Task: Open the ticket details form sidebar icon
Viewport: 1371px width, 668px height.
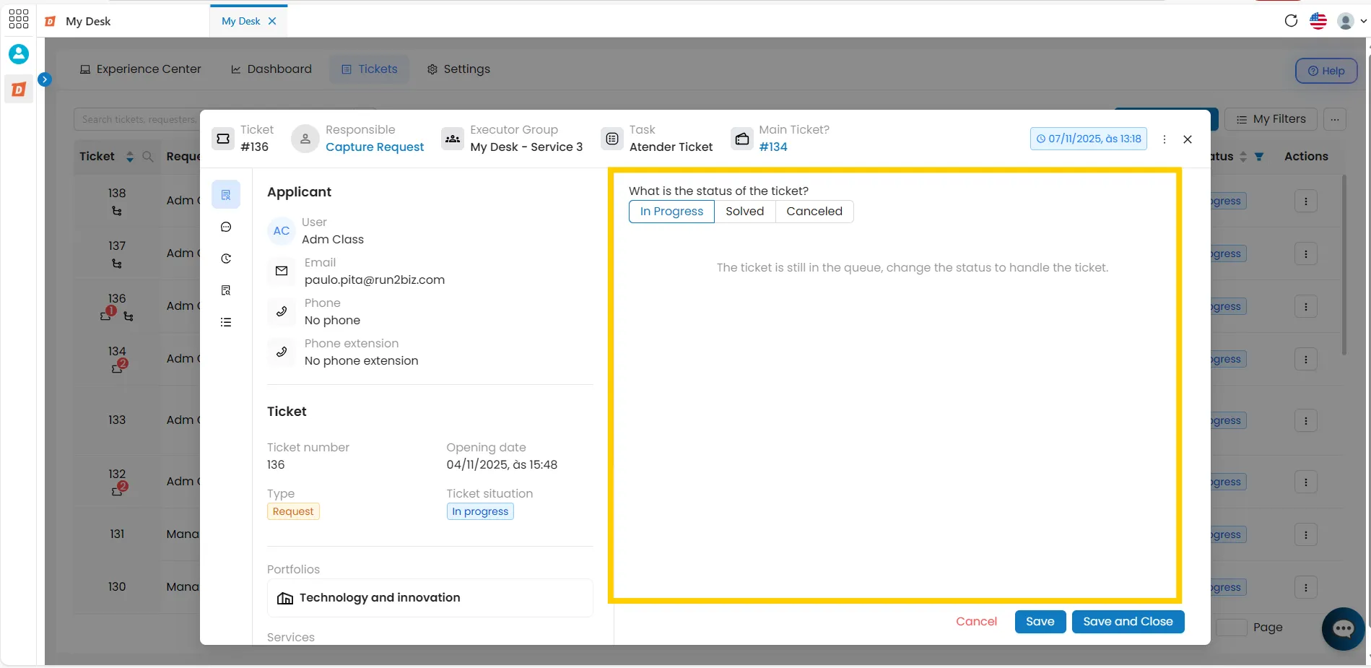Action: click(x=226, y=195)
